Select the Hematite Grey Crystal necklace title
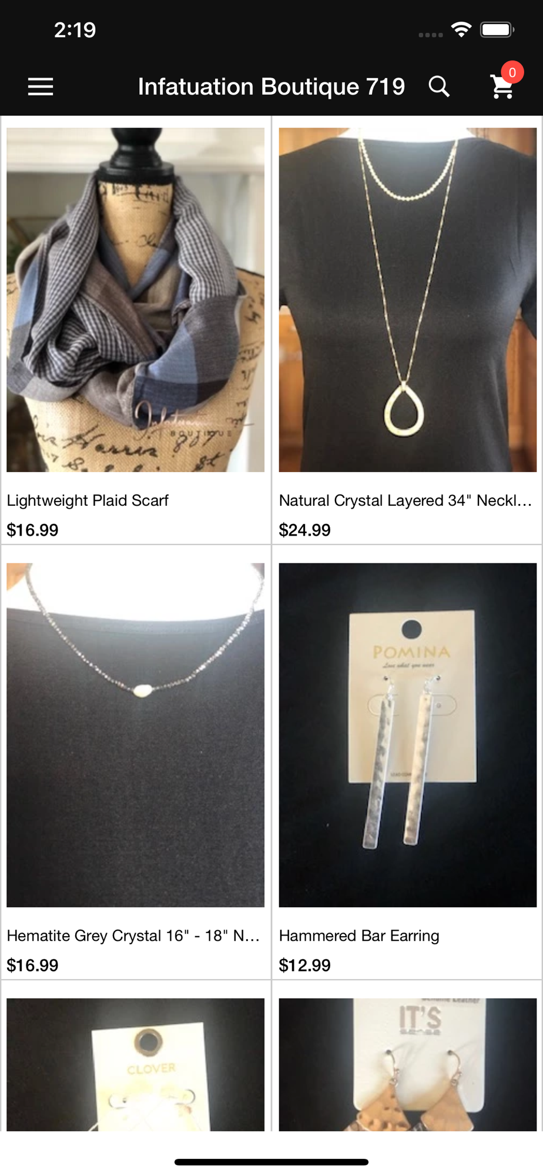Viewport: 543px width, 1176px height. tap(133, 936)
